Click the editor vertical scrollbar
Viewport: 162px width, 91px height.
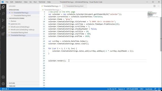coord(161,34)
